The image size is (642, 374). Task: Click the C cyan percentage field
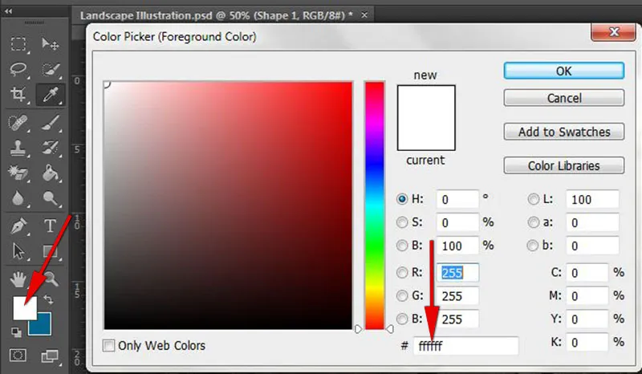click(587, 273)
